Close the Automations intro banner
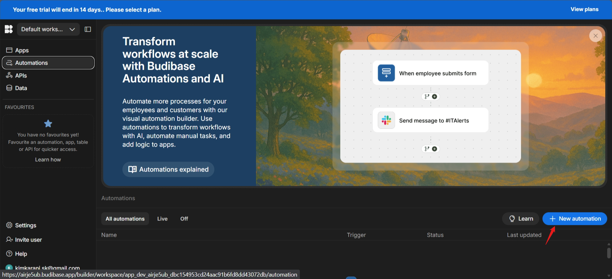 pyautogui.click(x=596, y=36)
